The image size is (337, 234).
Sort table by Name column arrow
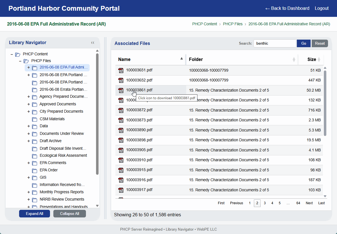181,59
